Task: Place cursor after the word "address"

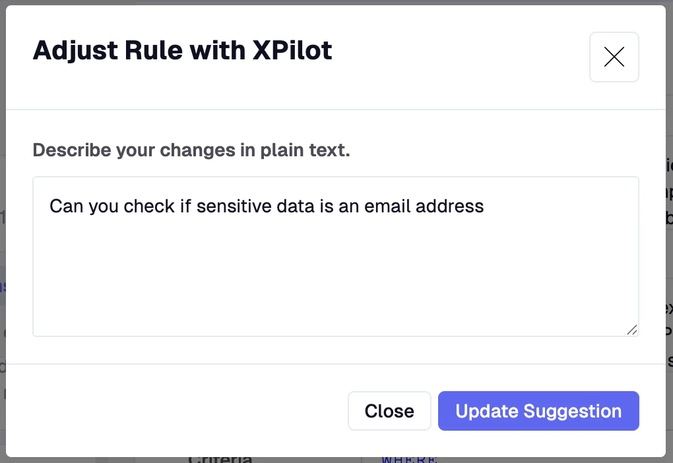Action: tap(485, 206)
